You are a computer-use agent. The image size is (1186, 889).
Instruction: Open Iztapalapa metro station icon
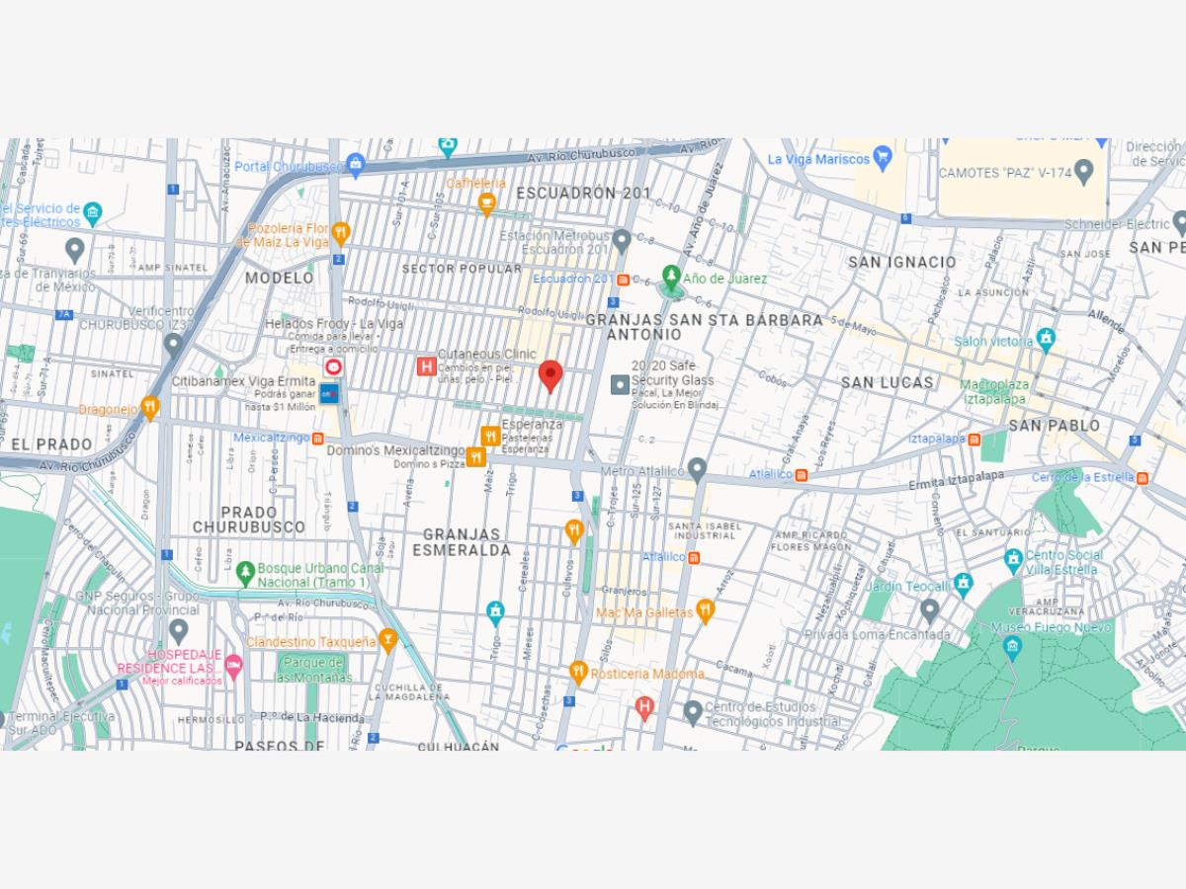click(974, 439)
